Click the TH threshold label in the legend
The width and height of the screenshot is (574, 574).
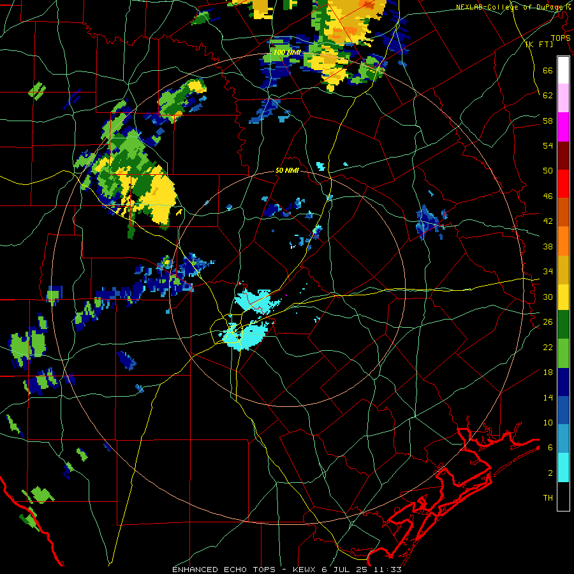[548, 498]
